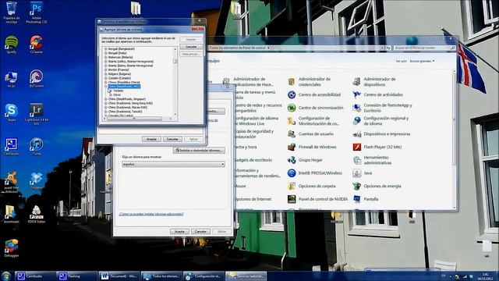Screen dimensions: 499x281
Task: Click Aceptar in the text services dialog
Action: [151, 139]
